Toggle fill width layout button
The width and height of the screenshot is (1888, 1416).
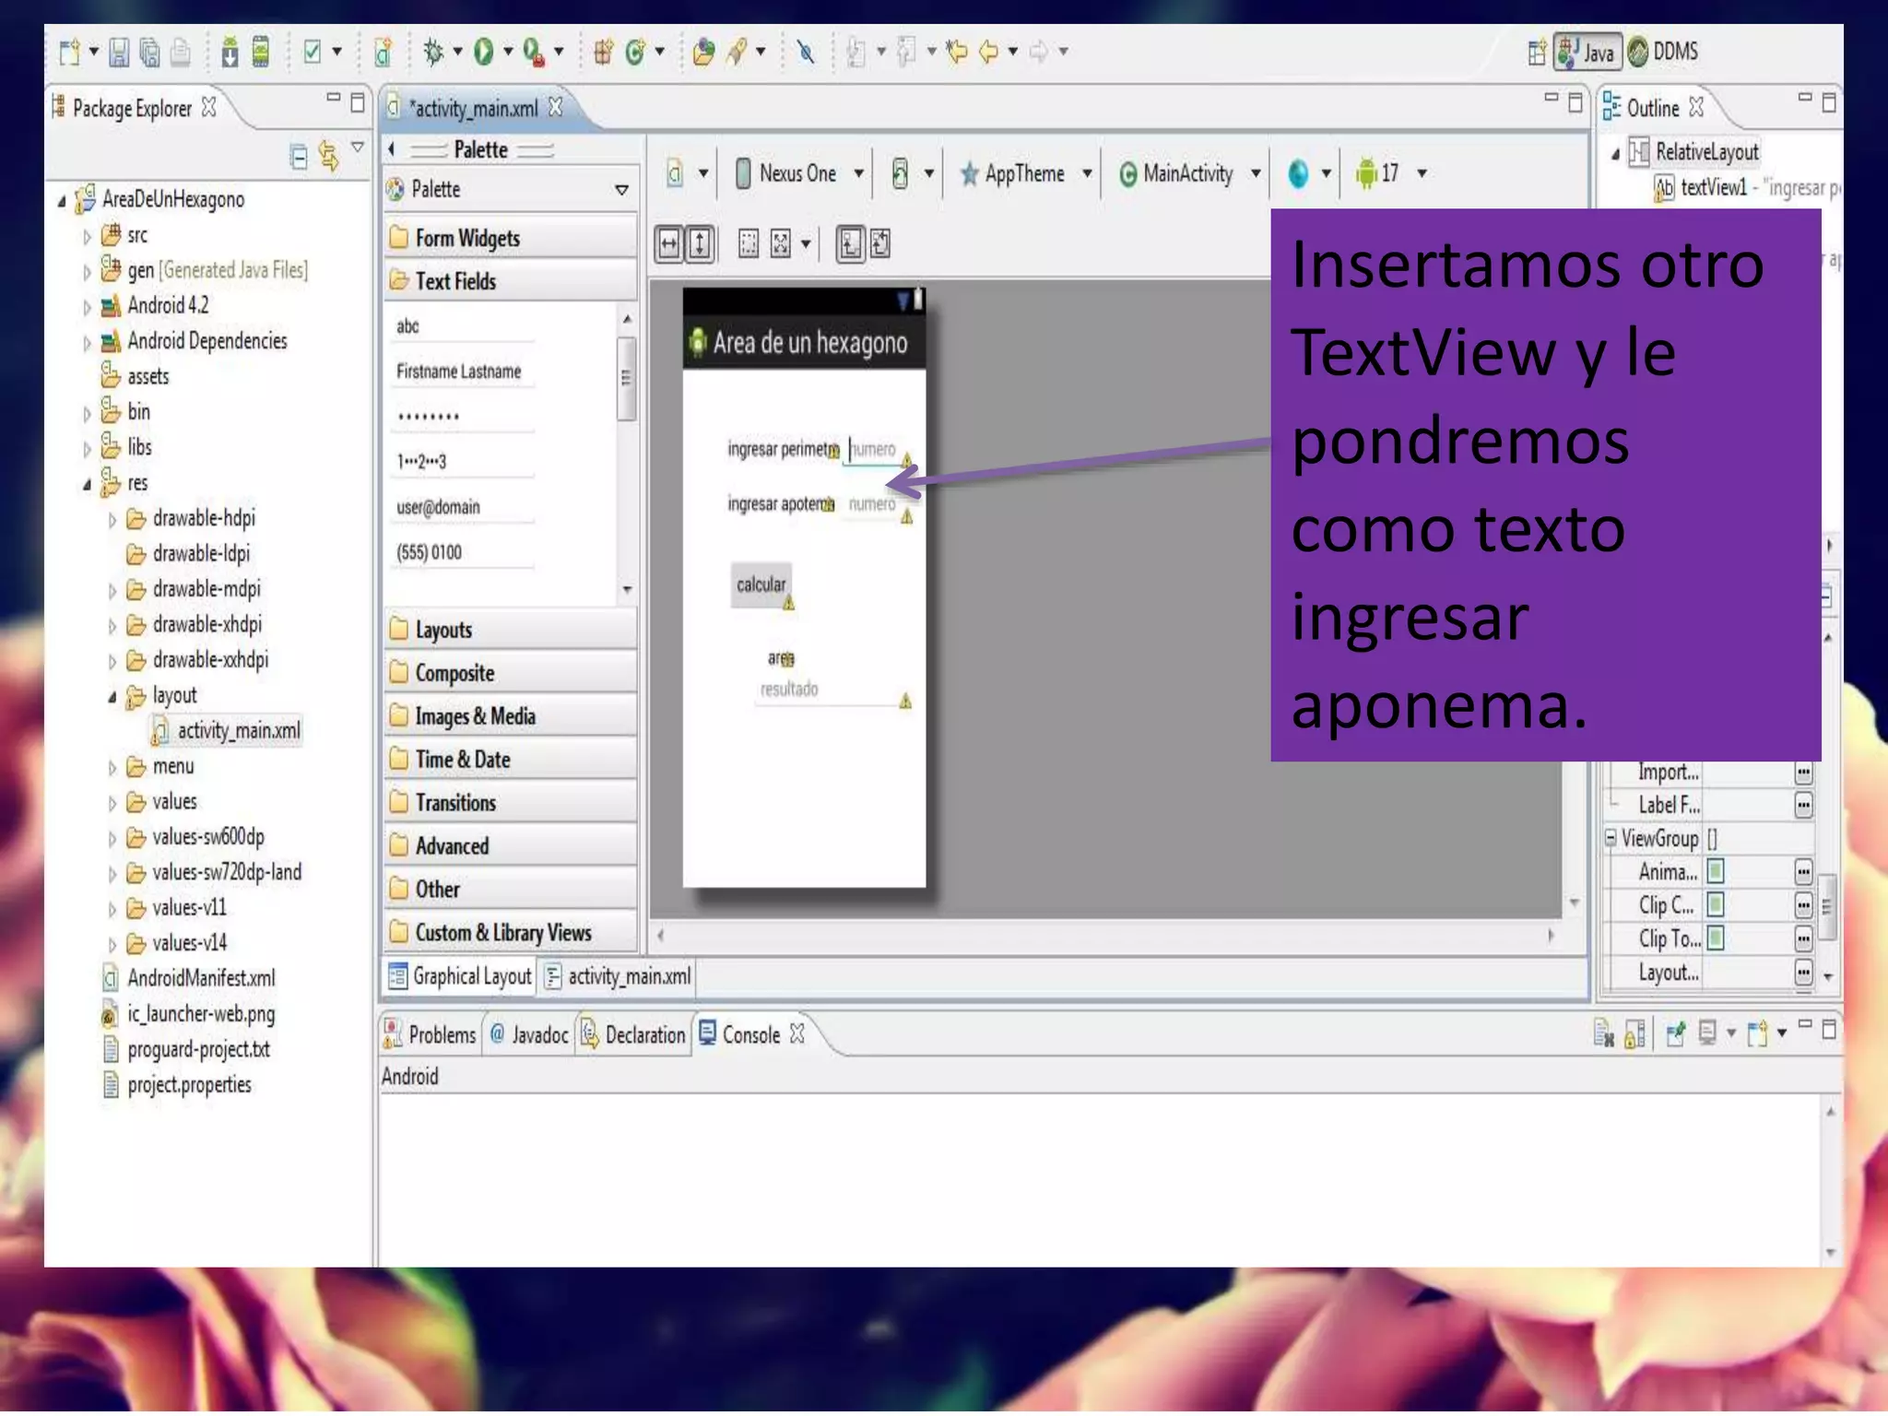click(669, 244)
